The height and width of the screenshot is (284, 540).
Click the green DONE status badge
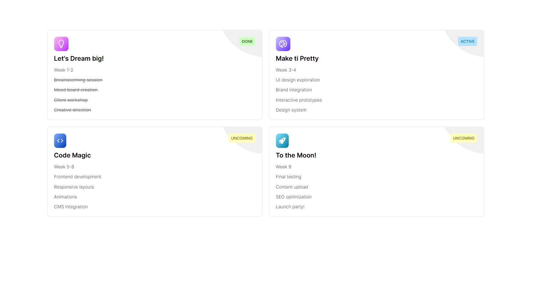click(x=247, y=42)
